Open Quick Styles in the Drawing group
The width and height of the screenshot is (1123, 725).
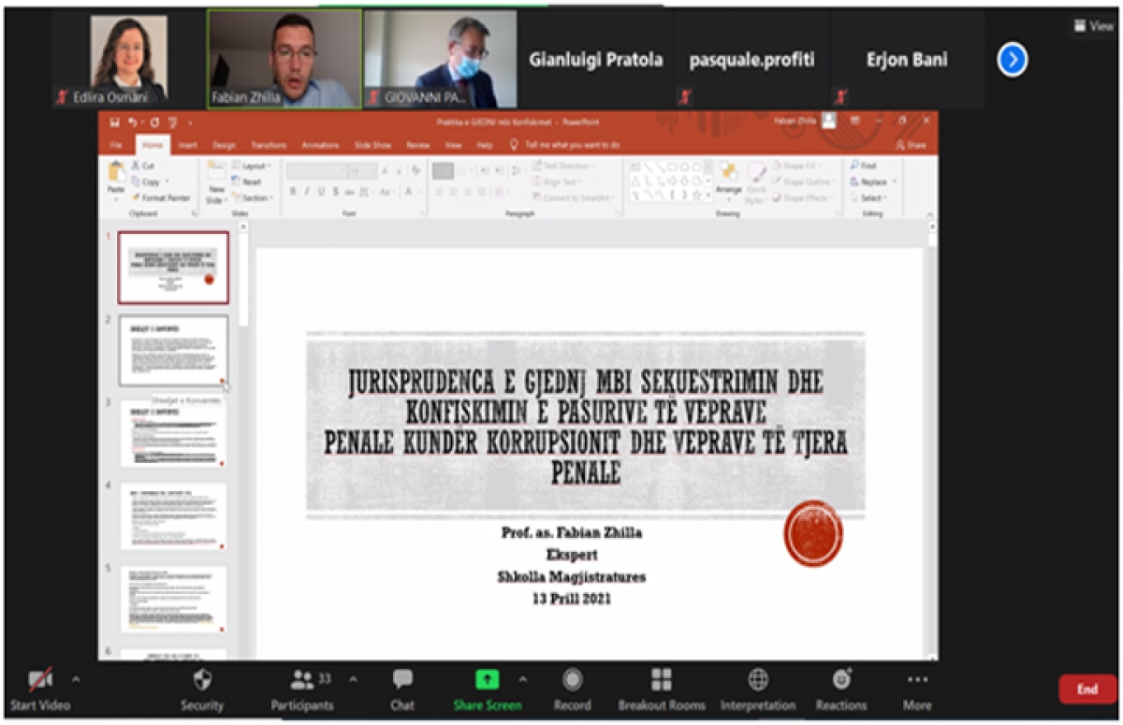[756, 181]
